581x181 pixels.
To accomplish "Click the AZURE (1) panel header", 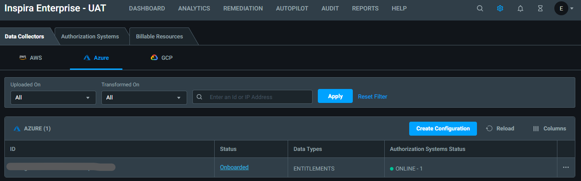I will (x=32, y=129).
